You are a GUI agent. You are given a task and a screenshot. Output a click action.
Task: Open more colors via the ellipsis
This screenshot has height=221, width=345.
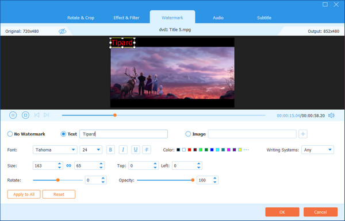click(246, 150)
